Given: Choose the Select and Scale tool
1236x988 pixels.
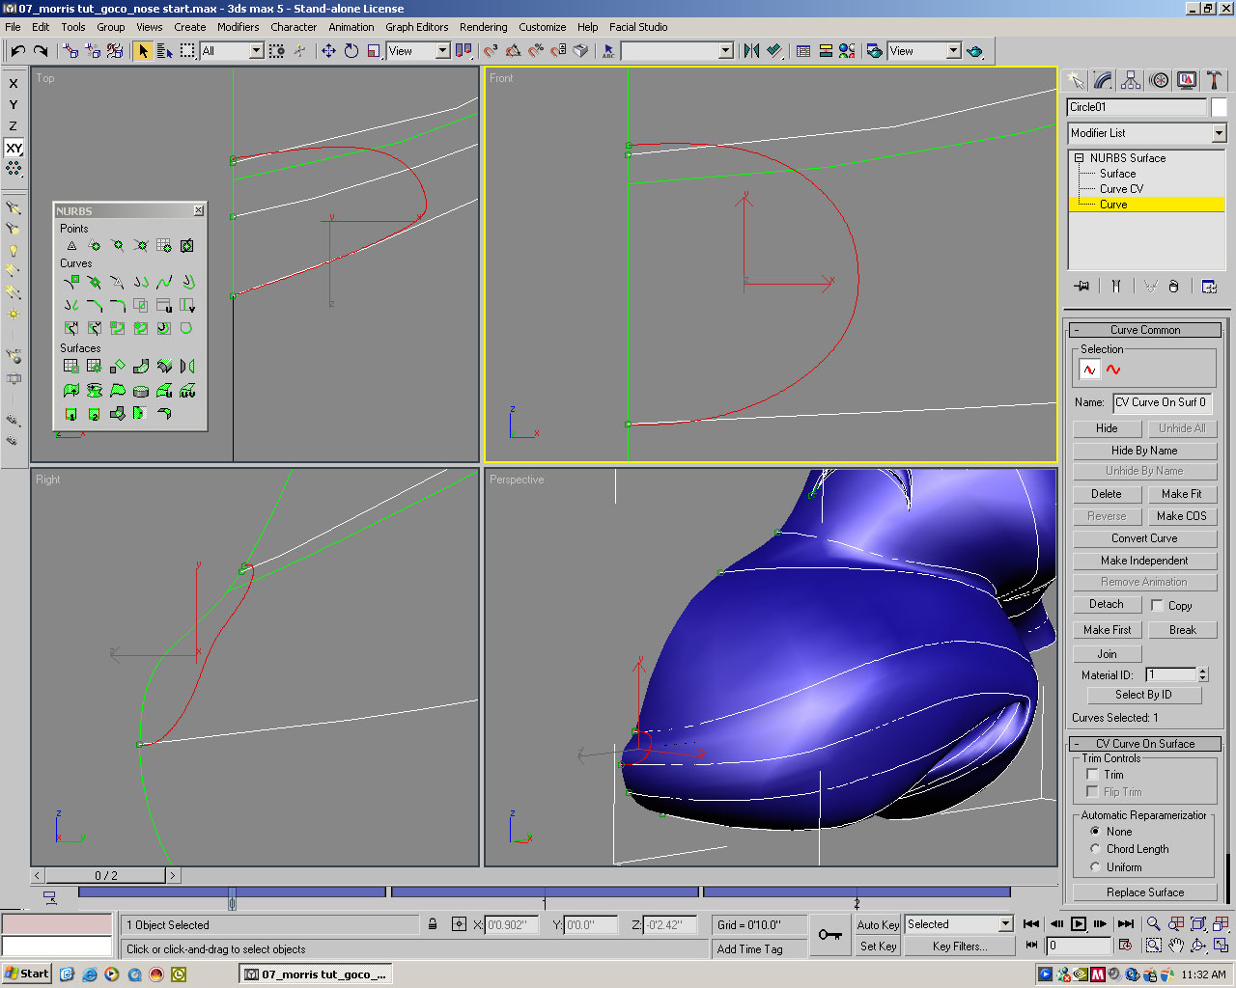Looking at the screenshot, I should click(374, 51).
